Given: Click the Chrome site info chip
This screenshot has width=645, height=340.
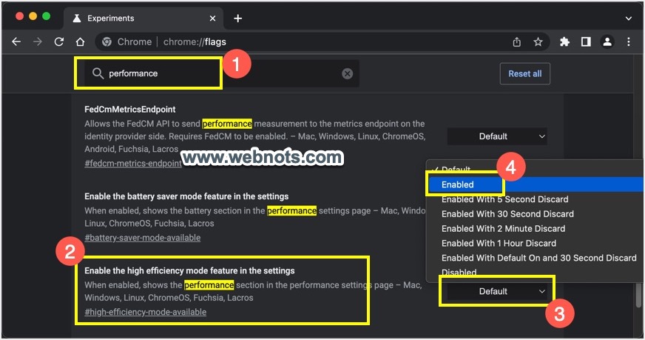Looking at the screenshot, I should (x=127, y=41).
